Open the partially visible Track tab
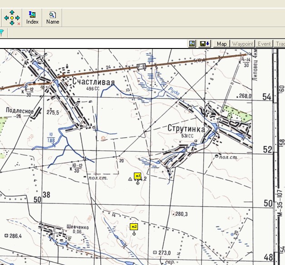The image size is (285, 265). coord(280,44)
